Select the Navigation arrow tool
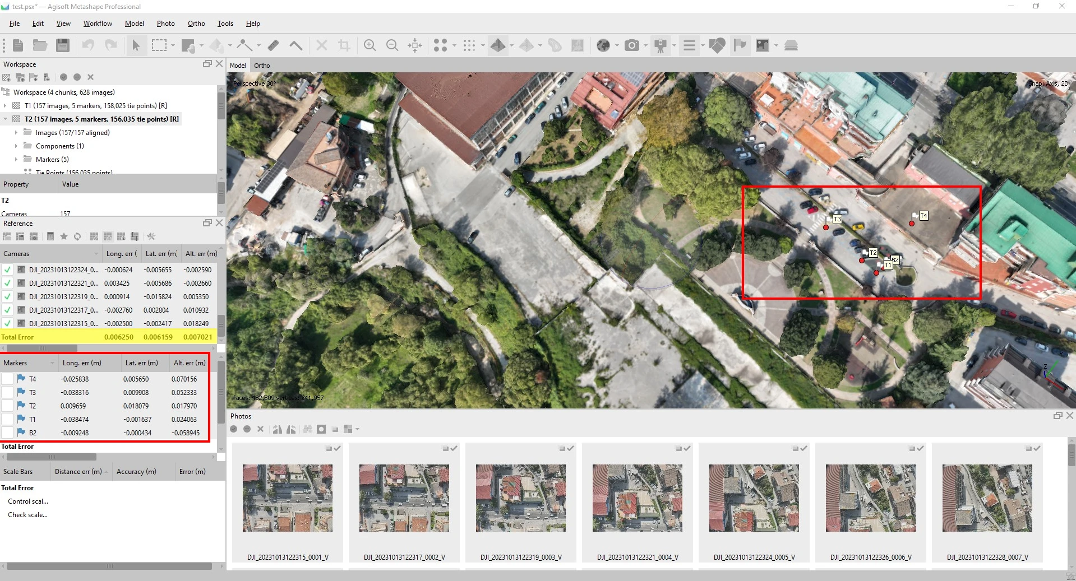The height and width of the screenshot is (581, 1076). tap(136, 45)
